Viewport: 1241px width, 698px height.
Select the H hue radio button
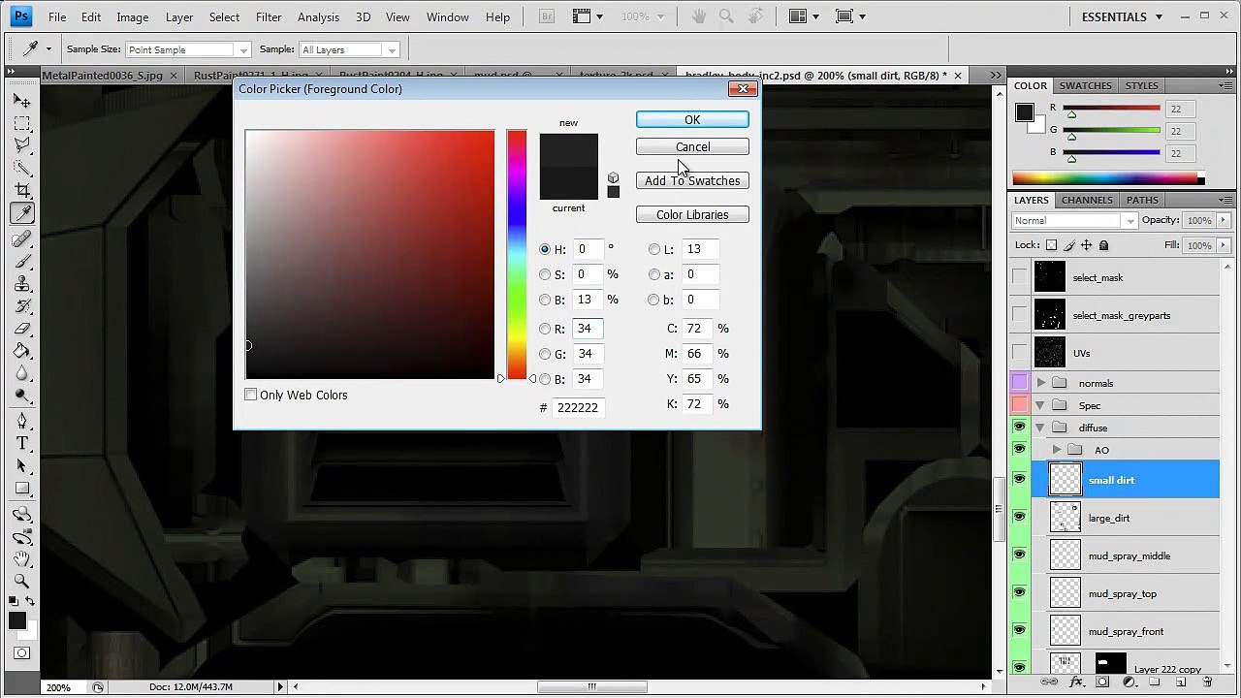coord(545,249)
